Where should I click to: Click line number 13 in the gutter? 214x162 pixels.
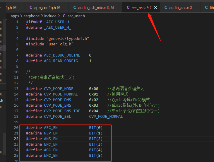pyautogui.click(x=16, y=89)
